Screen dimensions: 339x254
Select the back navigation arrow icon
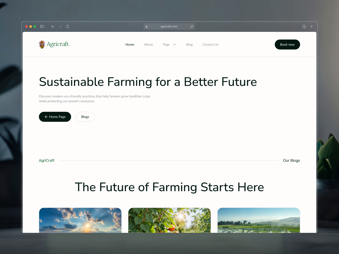point(53,26)
